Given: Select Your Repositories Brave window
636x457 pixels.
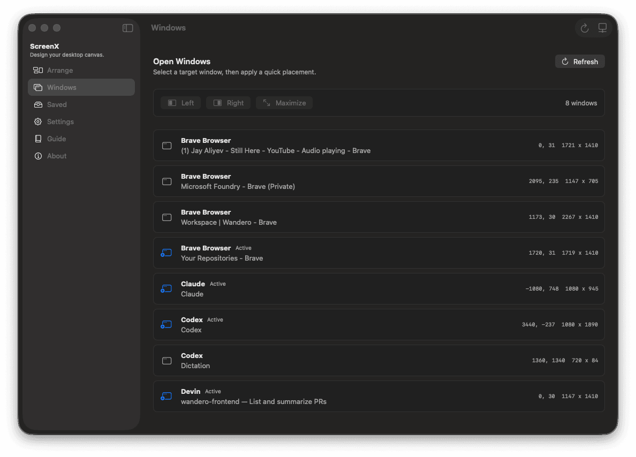Looking at the screenshot, I should pos(379,253).
